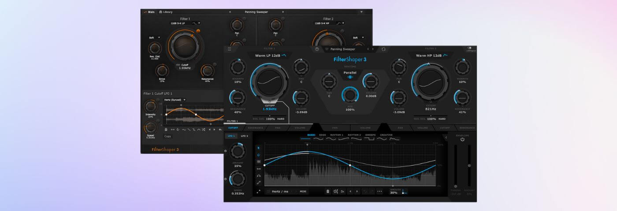This screenshot has width=617, height=211.
Task: Click the 3x multiplier button
Action: pyautogui.click(x=342, y=192)
